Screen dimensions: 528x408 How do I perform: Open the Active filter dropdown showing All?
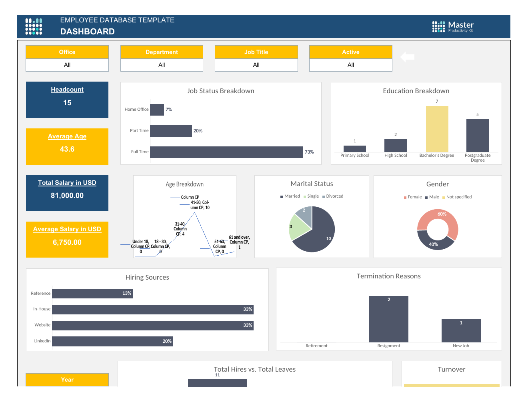[x=351, y=65]
